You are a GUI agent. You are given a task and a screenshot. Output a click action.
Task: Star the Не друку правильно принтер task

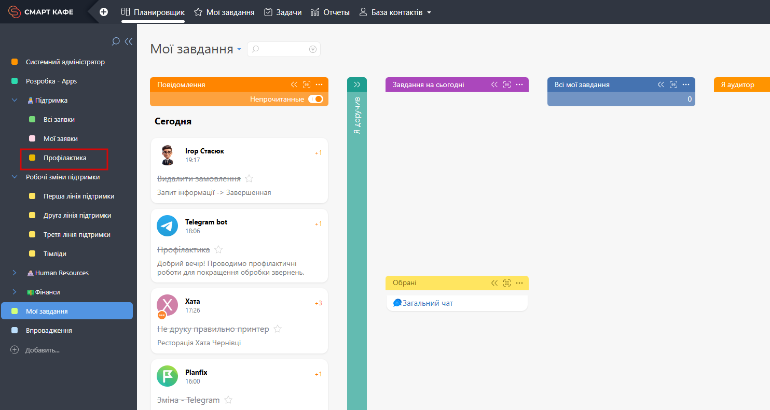(278, 329)
